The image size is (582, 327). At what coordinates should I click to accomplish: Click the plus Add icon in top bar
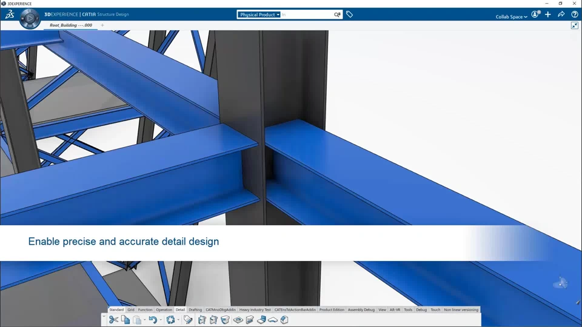point(548,15)
